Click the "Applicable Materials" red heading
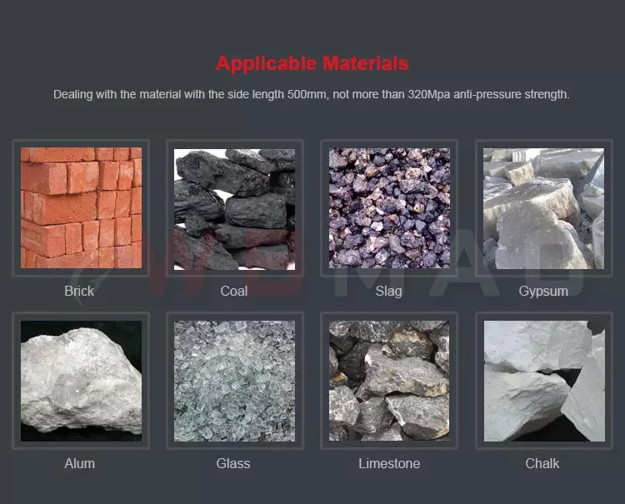 point(312,63)
